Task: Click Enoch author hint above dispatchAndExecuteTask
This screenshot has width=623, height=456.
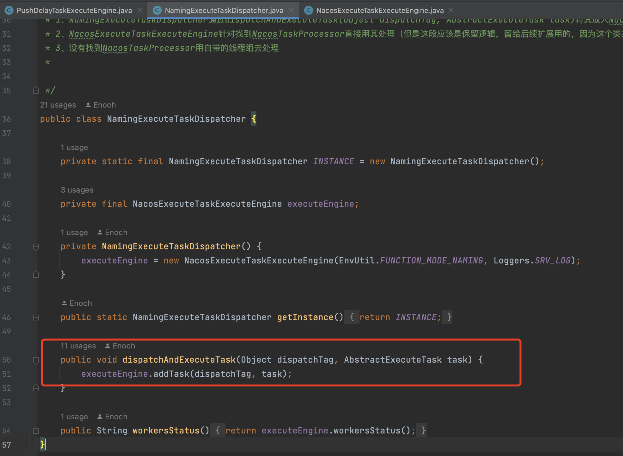Action: pos(124,346)
